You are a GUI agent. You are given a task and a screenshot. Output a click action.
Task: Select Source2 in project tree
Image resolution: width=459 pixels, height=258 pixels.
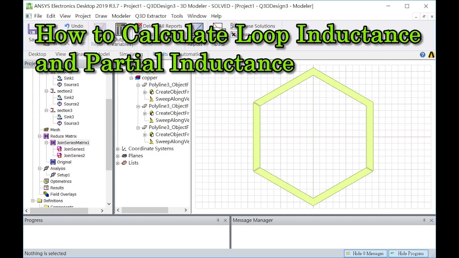[x=71, y=104]
